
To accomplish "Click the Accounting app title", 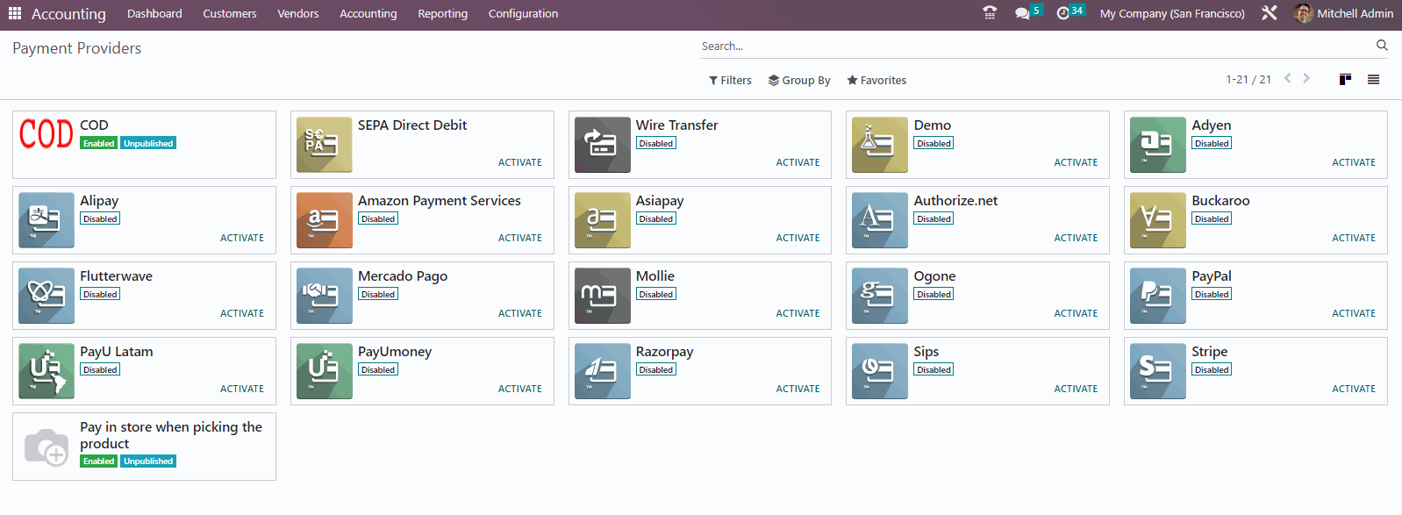I will pyautogui.click(x=68, y=14).
